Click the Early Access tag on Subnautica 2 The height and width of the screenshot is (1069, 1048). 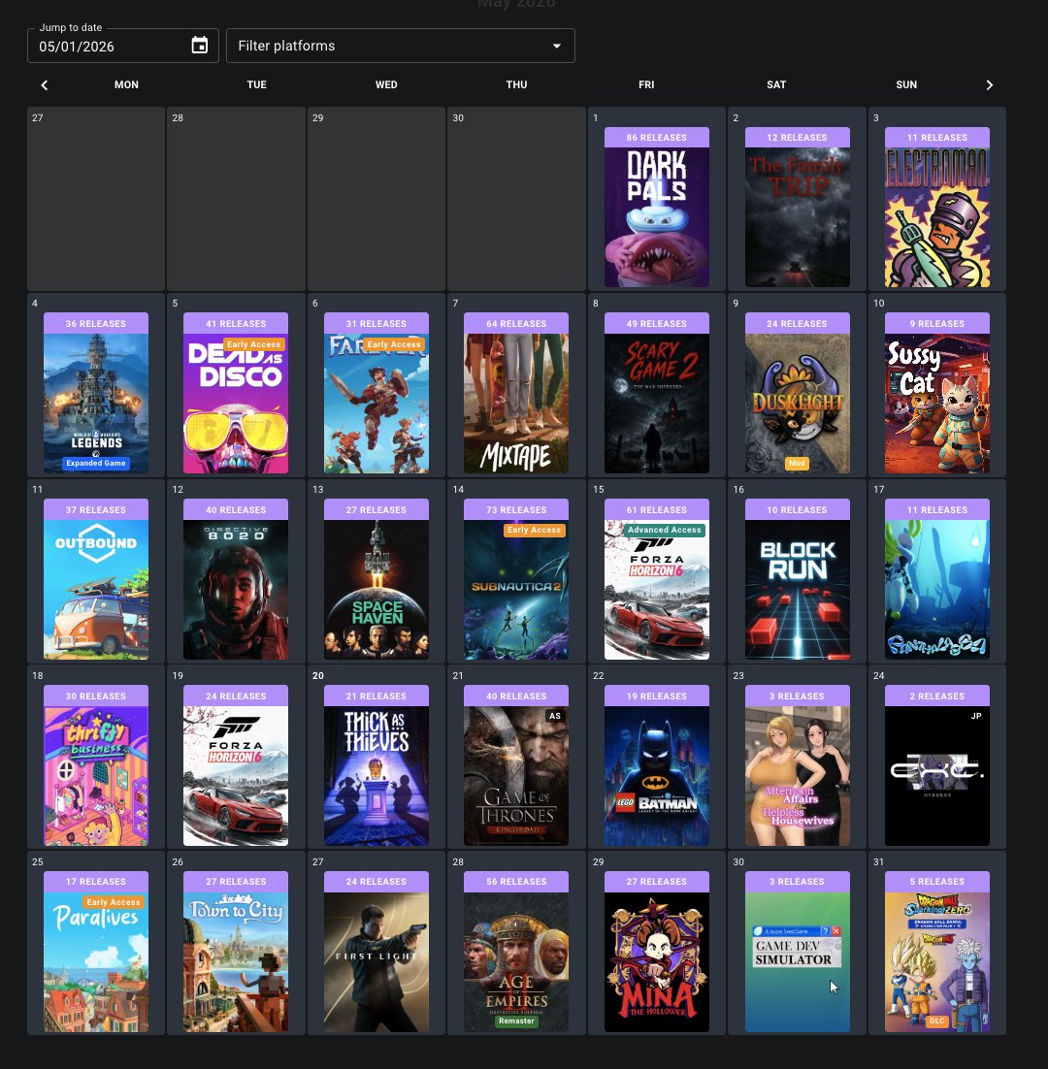pyautogui.click(x=534, y=530)
